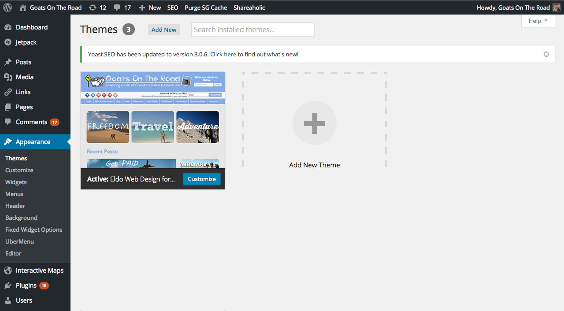
Task: Click the theme count badge showing 3
Action: click(129, 30)
